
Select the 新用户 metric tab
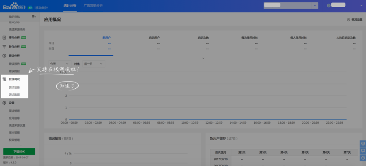click(107, 38)
